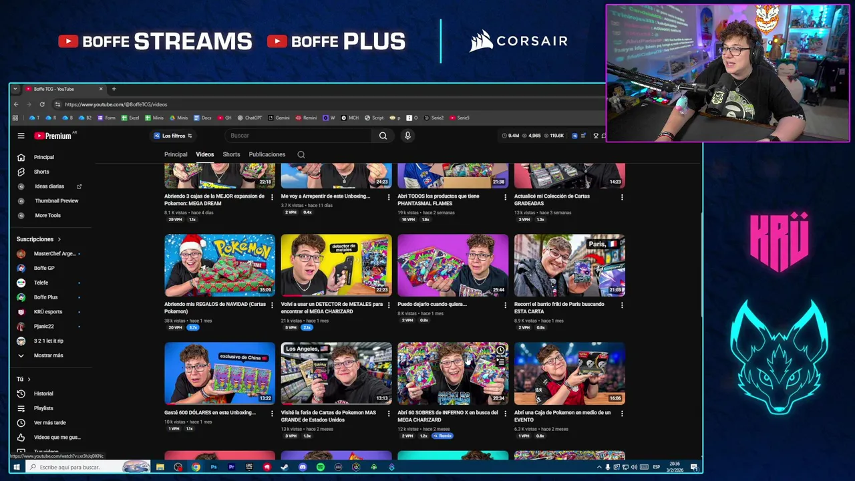Show hidden system tray icons chevron
Image resolution: width=855 pixels, height=481 pixels.
pos(599,467)
